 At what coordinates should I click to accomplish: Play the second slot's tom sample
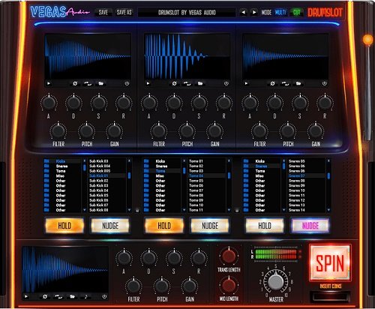point(148,83)
